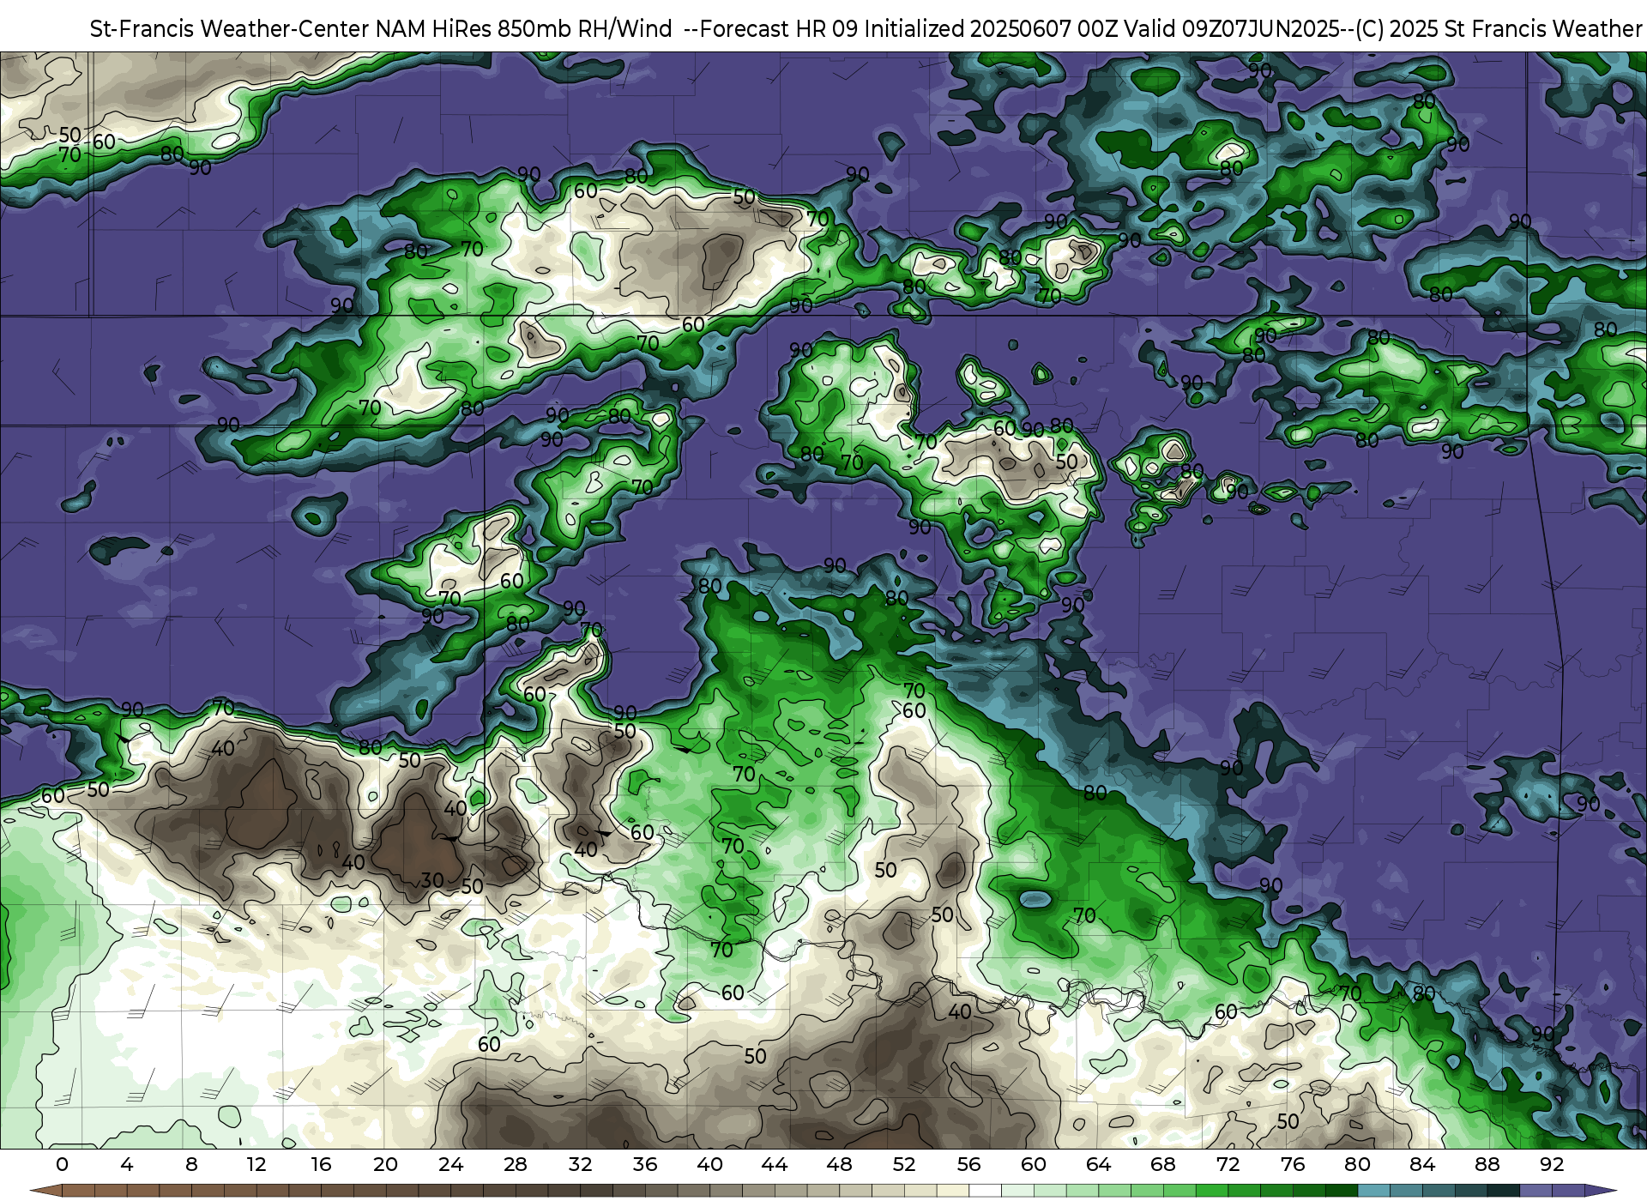Select the bright green swatch right of tick 72
This screenshot has width=1647, height=1201.
pos(1244,1191)
